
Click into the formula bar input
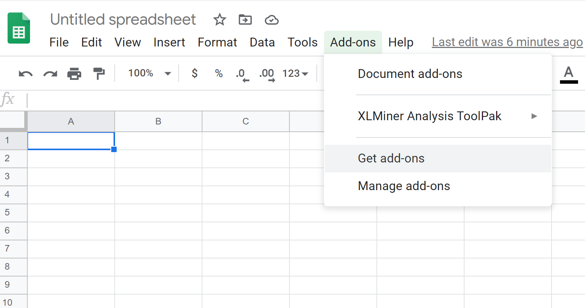click(x=173, y=100)
